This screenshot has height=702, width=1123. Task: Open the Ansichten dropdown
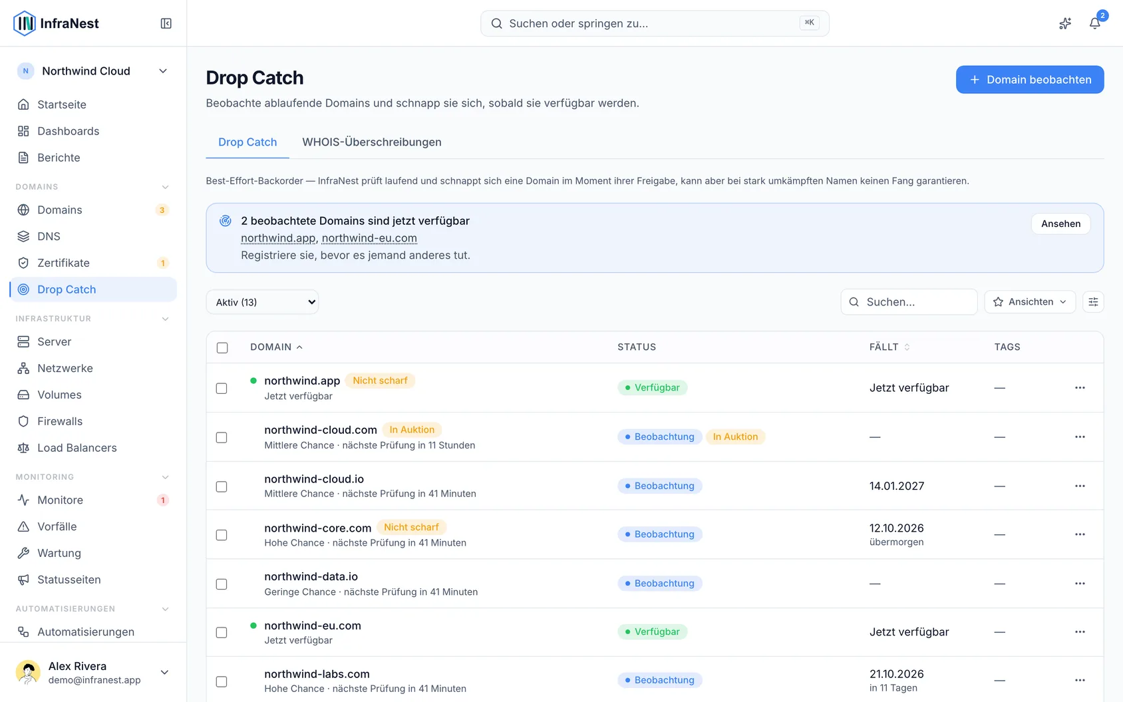click(1030, 302)
